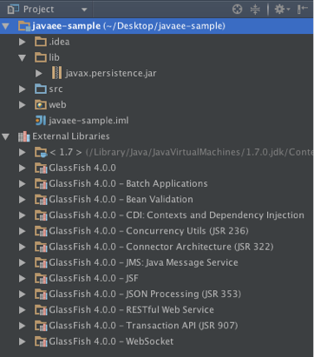Click the hide tool window icon
Screen dimensions: 314x357
[x=302, y=10]
